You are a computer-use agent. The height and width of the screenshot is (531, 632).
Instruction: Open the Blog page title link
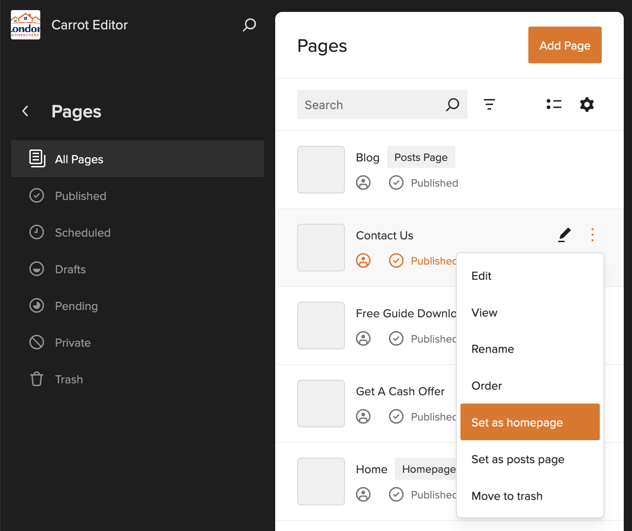point(367,158)
